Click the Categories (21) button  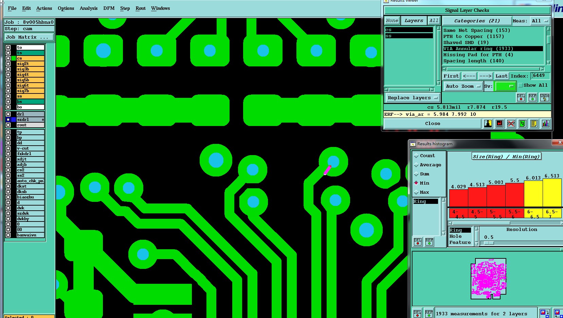[477, 21]
